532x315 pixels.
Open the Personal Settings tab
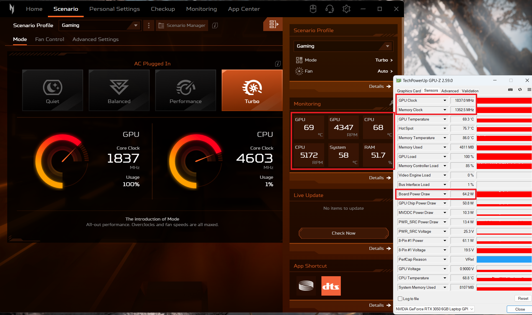point(114,9)
